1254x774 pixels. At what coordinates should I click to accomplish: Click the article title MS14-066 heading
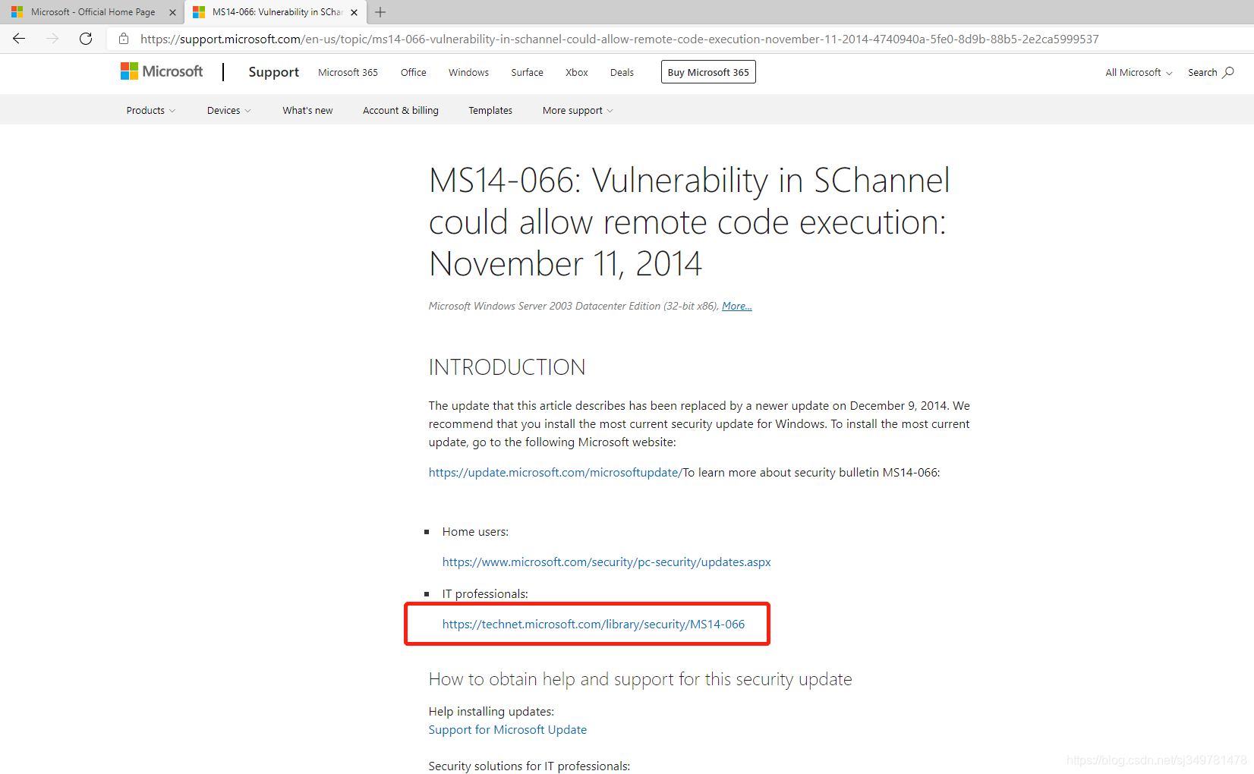(x=689, y=222)
